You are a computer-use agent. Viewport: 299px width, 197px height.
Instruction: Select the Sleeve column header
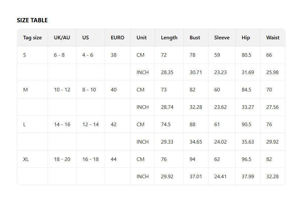coord(222,38)
